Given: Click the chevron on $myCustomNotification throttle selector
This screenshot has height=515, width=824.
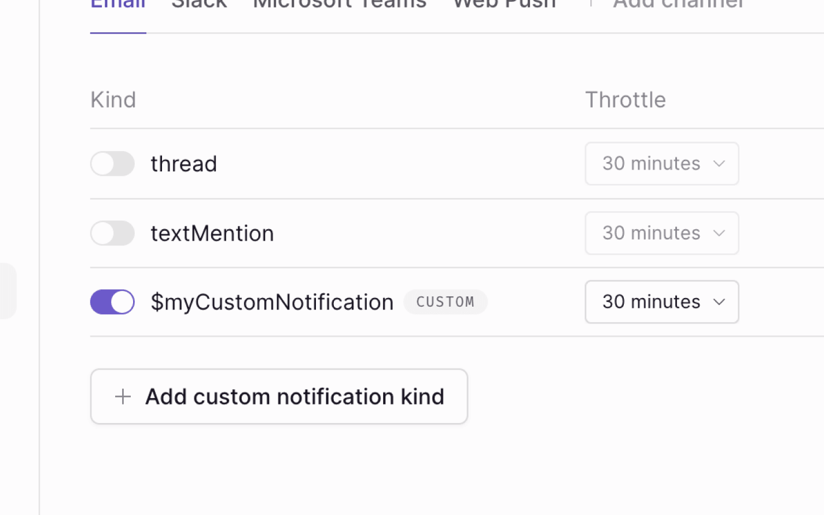Looking at the screenshot, I should pyautogui.click(x=719, y=301).
